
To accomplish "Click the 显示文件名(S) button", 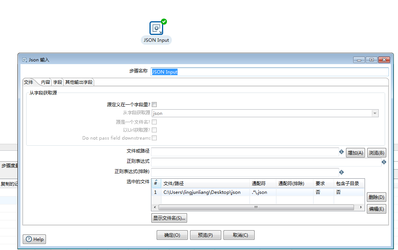I will 169,217.
